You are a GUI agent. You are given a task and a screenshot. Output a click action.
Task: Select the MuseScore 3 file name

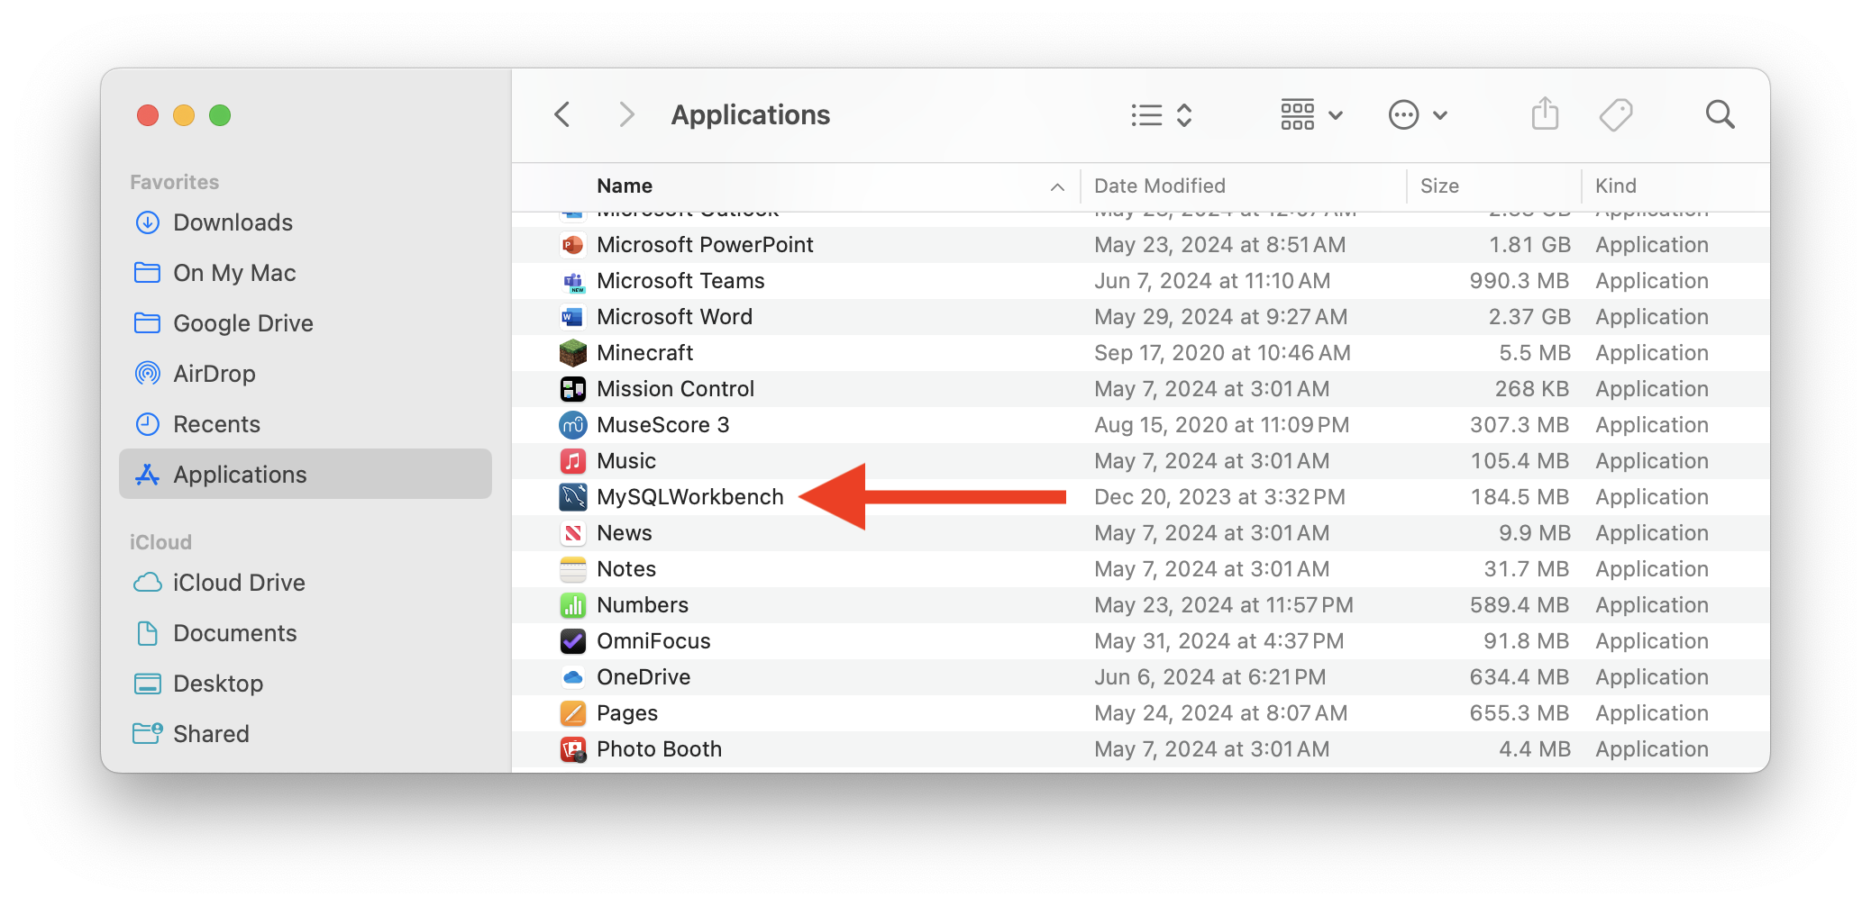click(662, 425)
